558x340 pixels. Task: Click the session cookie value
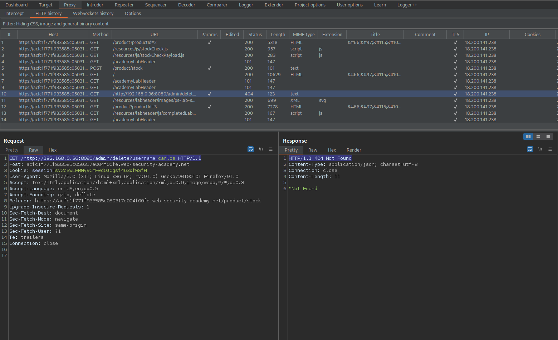click(x=101, y=170)
